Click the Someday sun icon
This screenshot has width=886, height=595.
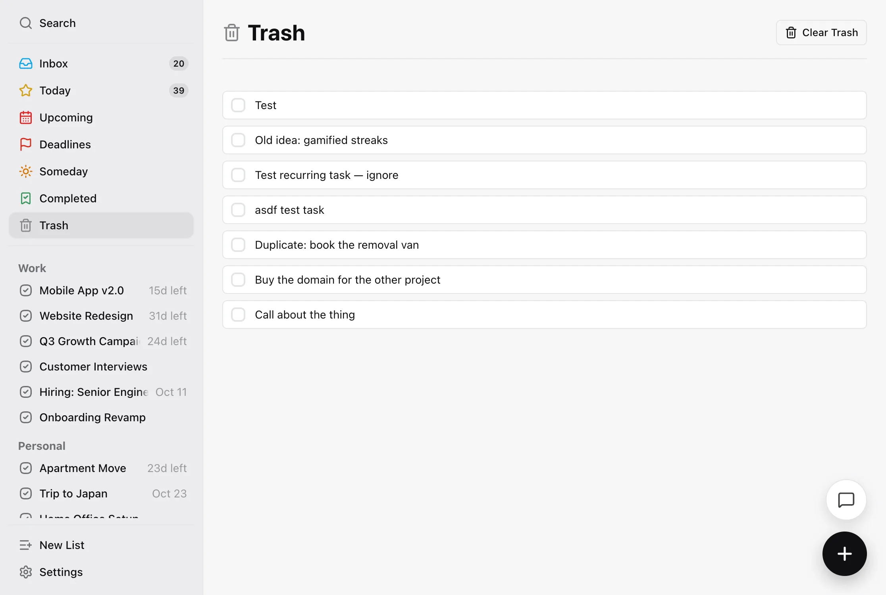pos(26,171)
